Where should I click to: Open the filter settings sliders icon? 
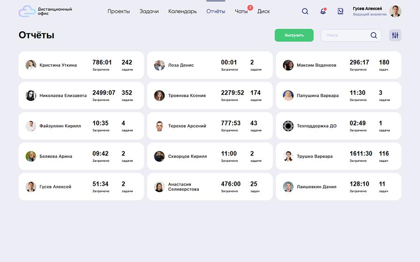(x=395, y=35)
